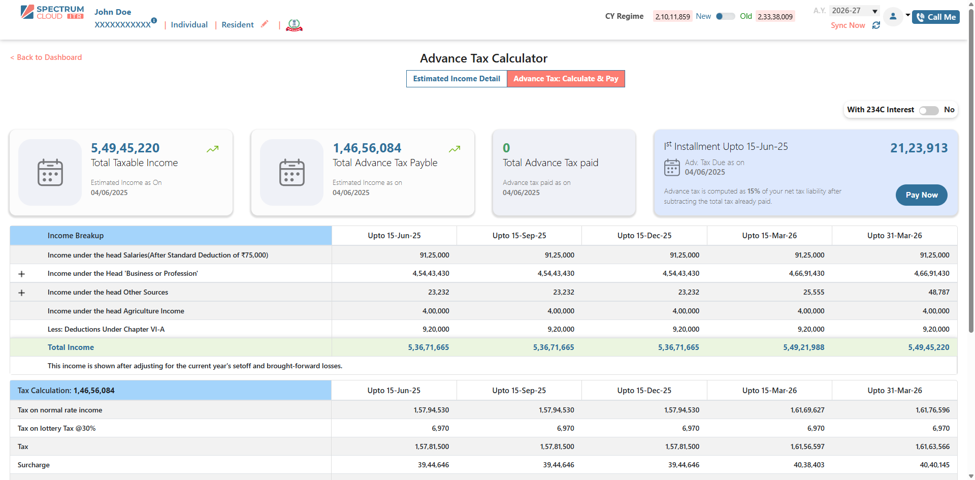Open the dropdown arrow next to the profile icon

tap(908, 15)
